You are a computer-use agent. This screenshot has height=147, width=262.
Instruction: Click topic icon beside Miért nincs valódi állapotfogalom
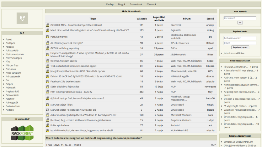click(x=48, y=30)
